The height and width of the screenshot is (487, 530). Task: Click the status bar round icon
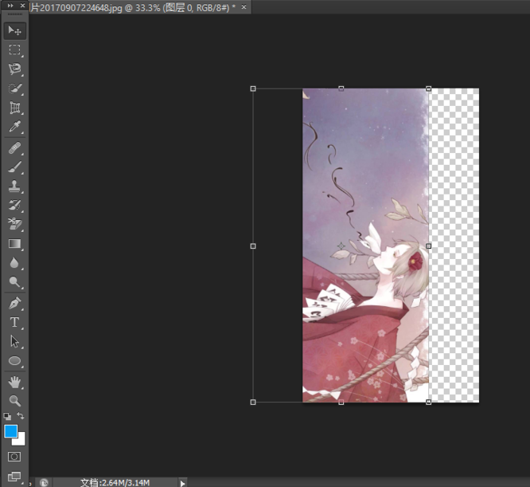click(x=44, y=482)
